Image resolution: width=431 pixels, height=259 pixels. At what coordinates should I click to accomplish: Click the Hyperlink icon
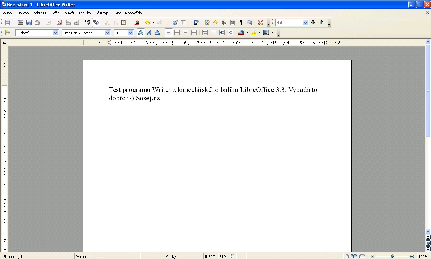tap(175, 23)
